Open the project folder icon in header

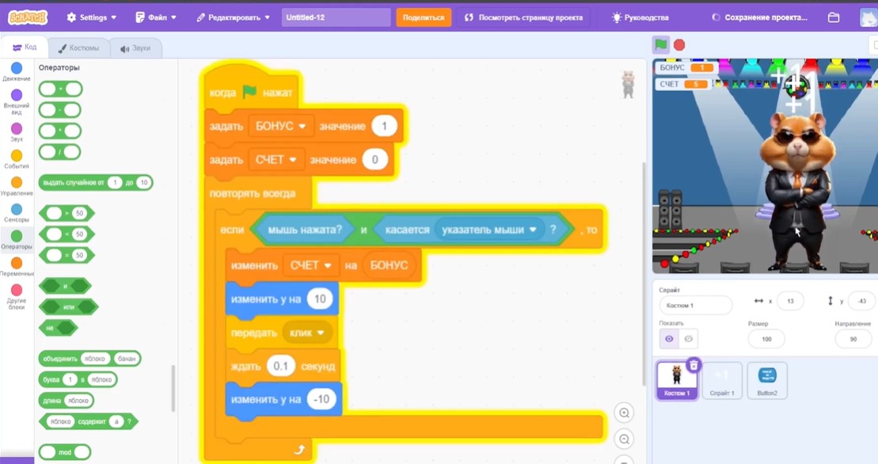tap(833, 17)
